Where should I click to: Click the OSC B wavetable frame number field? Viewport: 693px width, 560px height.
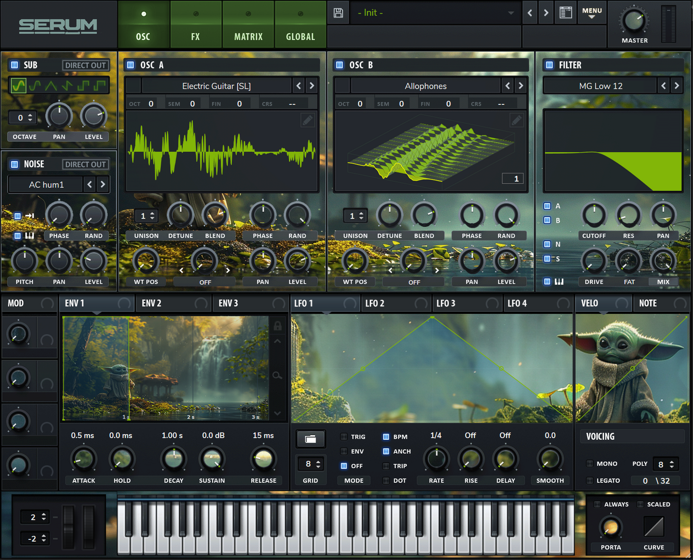point(513,178)
